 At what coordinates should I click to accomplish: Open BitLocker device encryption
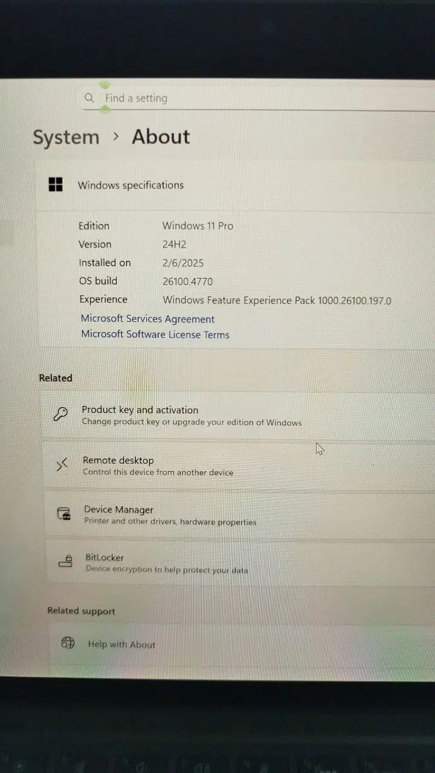pyautogui.click(x=240, y=563)
